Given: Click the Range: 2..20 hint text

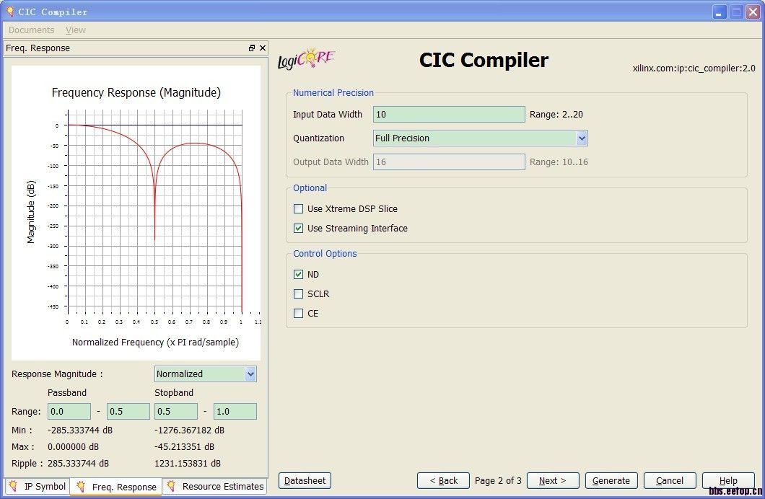Looking at the screenshot, I should (556, 114).
